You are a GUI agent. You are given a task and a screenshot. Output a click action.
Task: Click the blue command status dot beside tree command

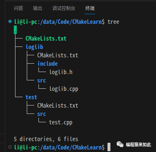coord(10,21)
